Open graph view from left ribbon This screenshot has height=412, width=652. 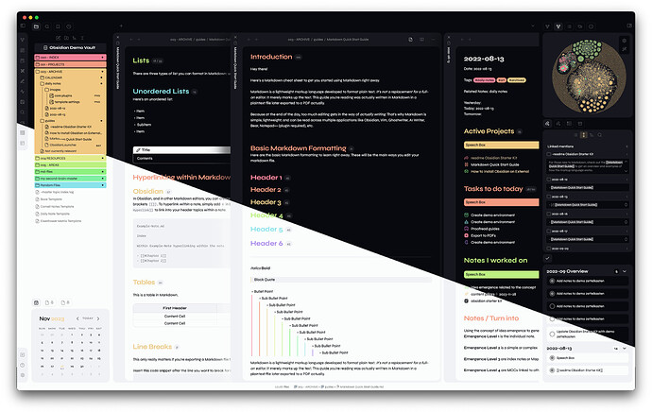pos(23,40)
